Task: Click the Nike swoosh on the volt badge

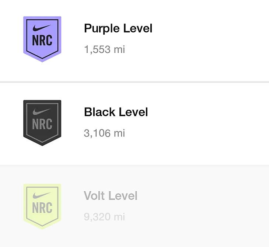Action: click(x=42, y=195)
